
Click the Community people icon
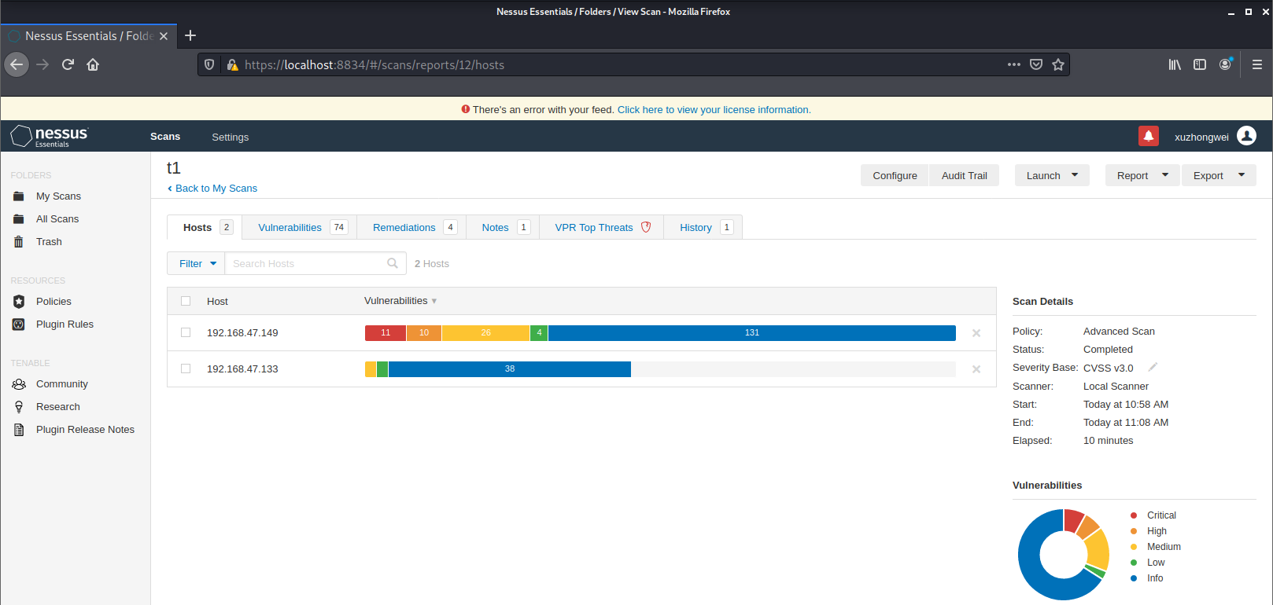click(x=19, y=384)
